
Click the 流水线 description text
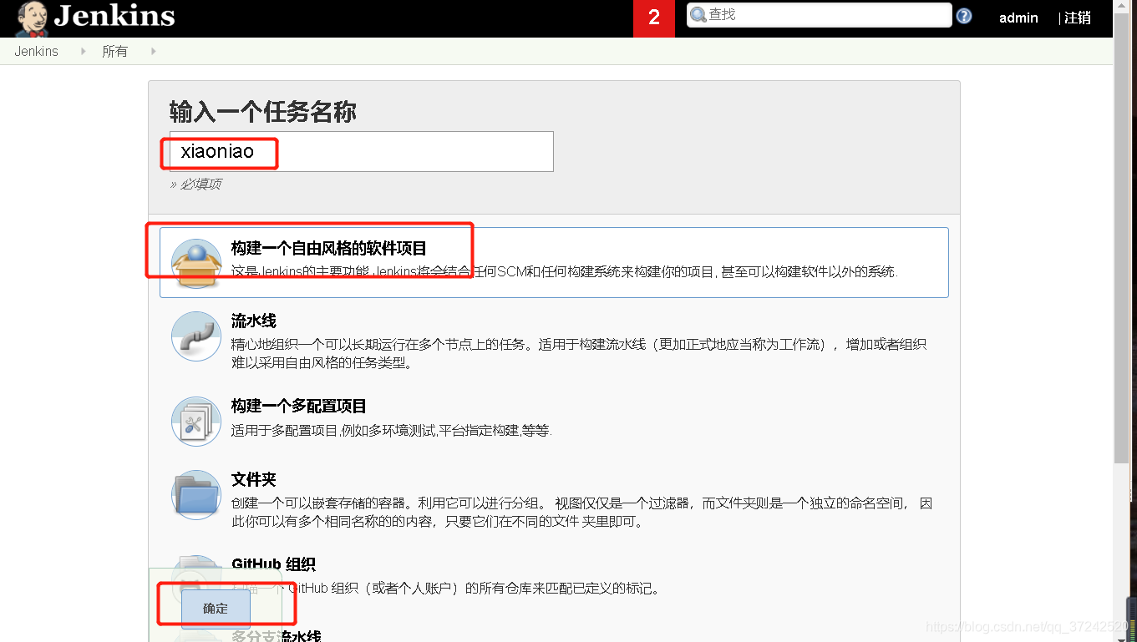click(579, 354)
